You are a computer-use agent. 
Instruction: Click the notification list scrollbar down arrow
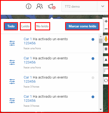coord(101,109)
